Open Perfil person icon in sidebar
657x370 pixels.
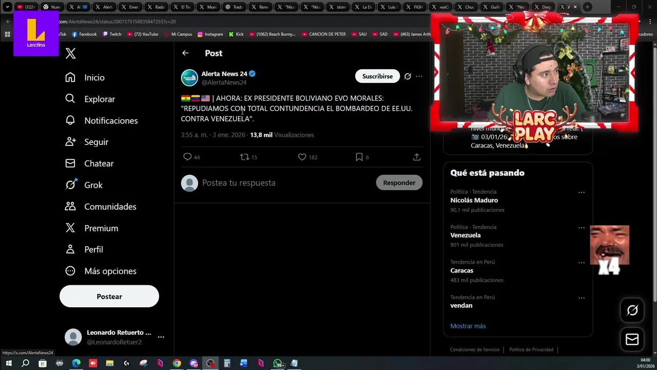[70, 249]
